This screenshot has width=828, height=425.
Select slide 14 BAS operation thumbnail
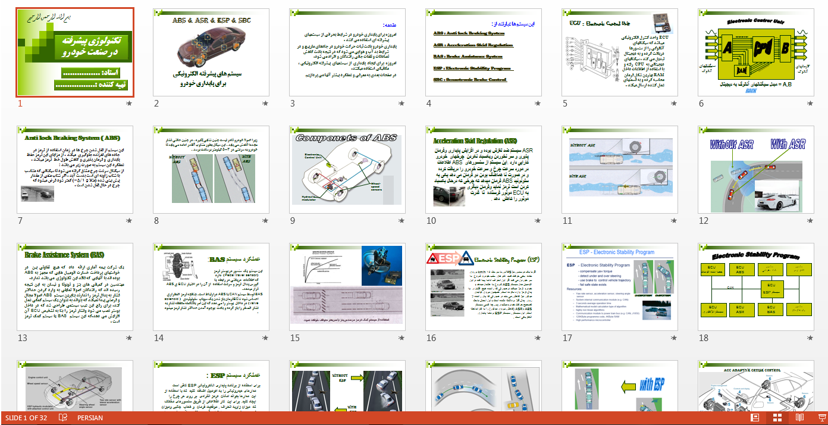211,286
